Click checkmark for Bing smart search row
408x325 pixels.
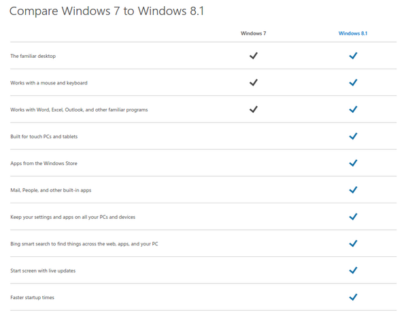[353, 243]
